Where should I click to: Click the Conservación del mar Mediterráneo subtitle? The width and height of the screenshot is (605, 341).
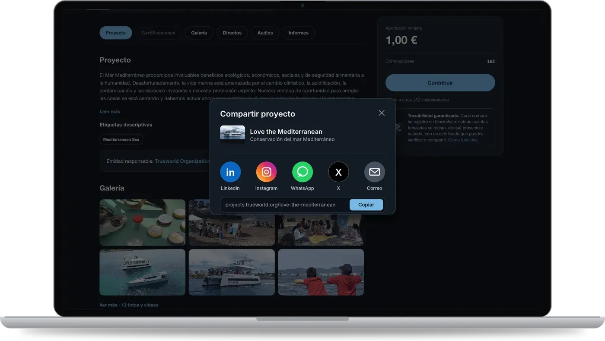point(292,139)
